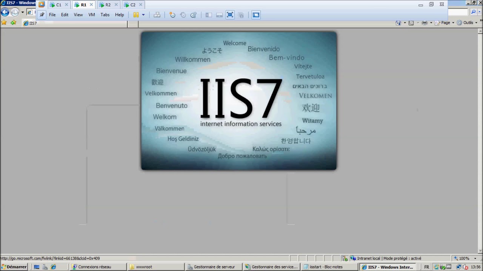Screen dimensions: 483x271
Task: Click the IE favorites star icon
Action: point(4,23)
